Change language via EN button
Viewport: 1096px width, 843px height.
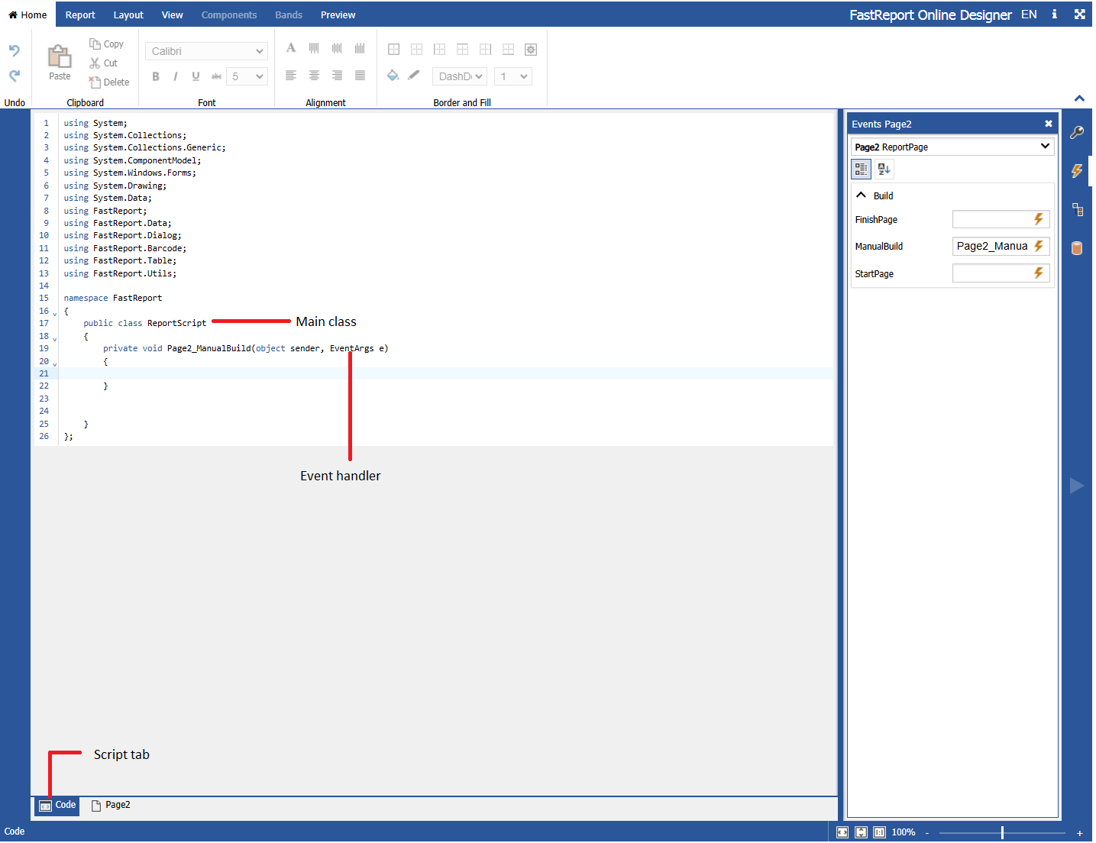point(1029,15)
